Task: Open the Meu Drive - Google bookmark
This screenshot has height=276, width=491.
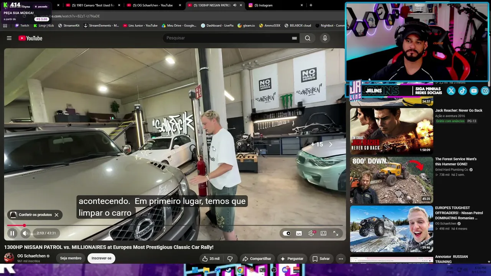Action: tap(179, 26)
